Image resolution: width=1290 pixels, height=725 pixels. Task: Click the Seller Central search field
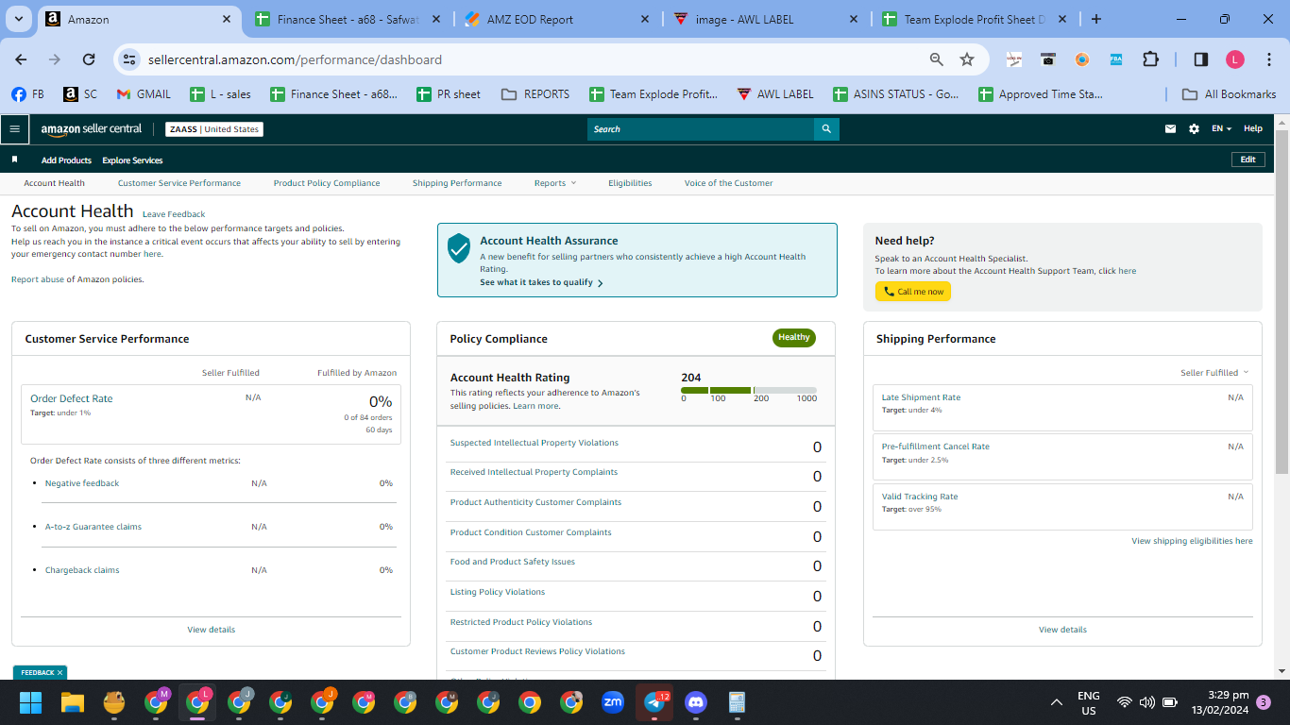[x=701, y=129]
